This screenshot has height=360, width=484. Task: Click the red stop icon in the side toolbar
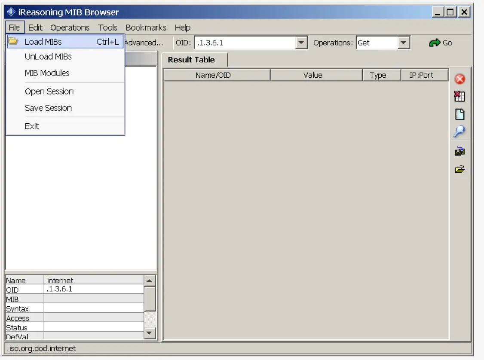point(459,79)
